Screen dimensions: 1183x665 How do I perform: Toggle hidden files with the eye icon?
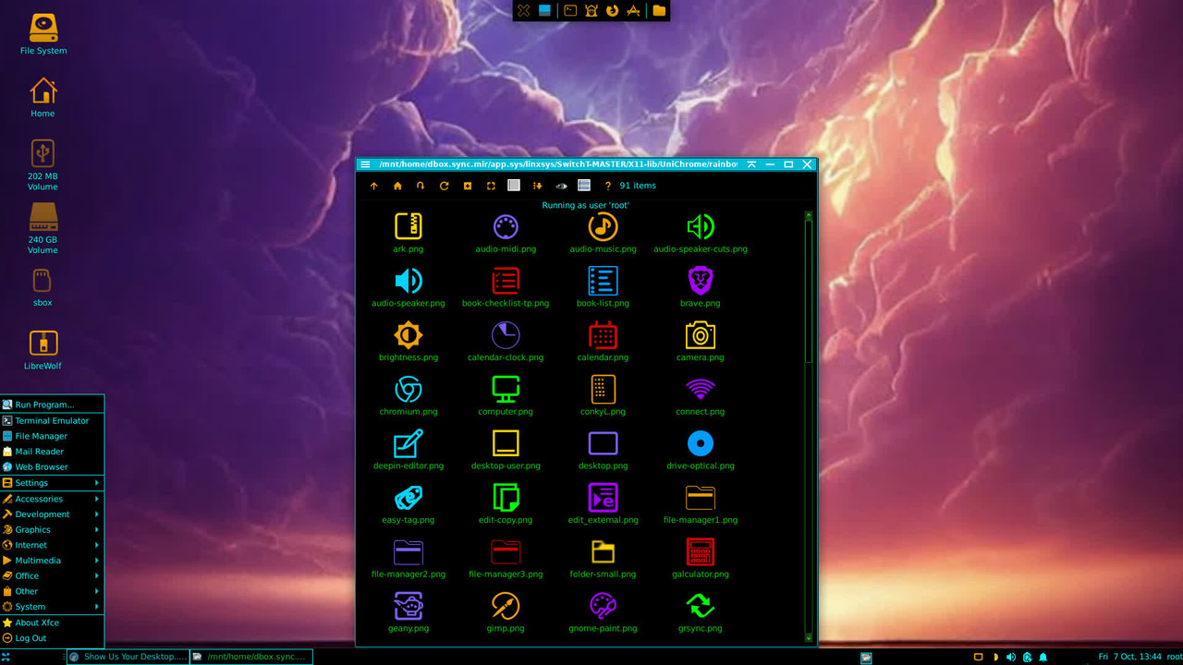coord(561,186)
